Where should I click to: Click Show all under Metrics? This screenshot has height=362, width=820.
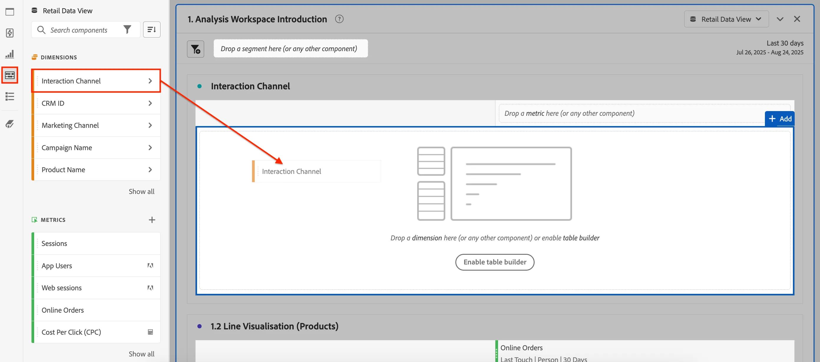pos(141,354)
